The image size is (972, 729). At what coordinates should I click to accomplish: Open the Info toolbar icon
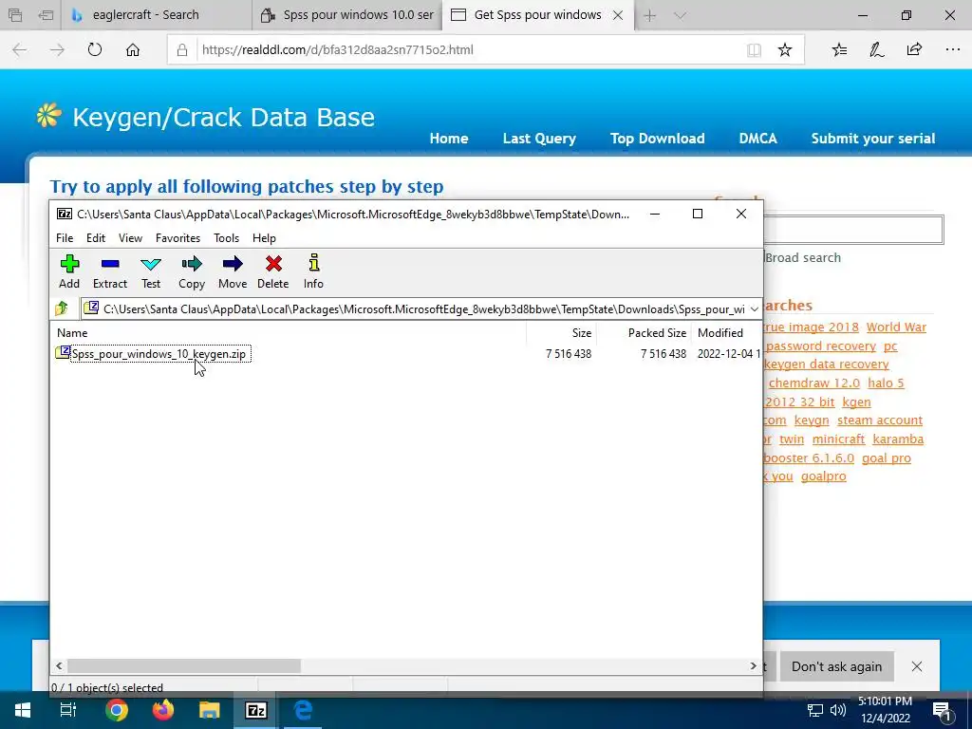[313, 271]
